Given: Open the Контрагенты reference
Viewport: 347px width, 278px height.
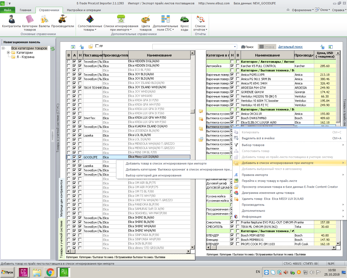Looking at the screenshot, I should (11, 22).
